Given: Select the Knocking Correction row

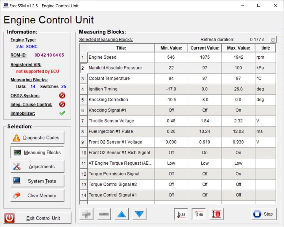Looking at the screenshot, I should click(x=121, y=100).
